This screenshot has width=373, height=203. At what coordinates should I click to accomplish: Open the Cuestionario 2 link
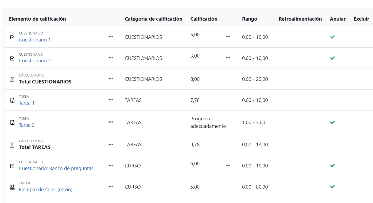(x=35, y=60)
